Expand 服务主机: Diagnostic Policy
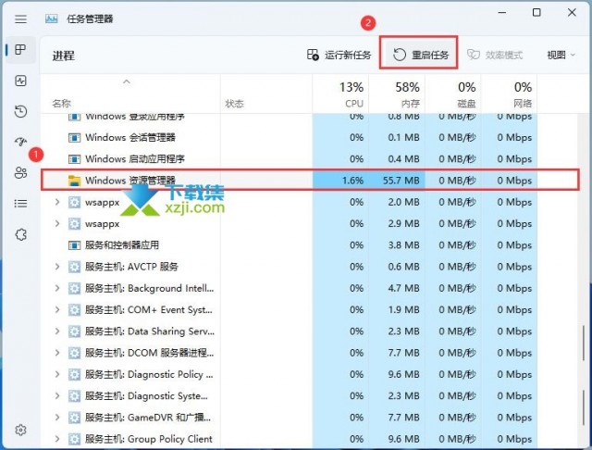 [x=57, y=374]
